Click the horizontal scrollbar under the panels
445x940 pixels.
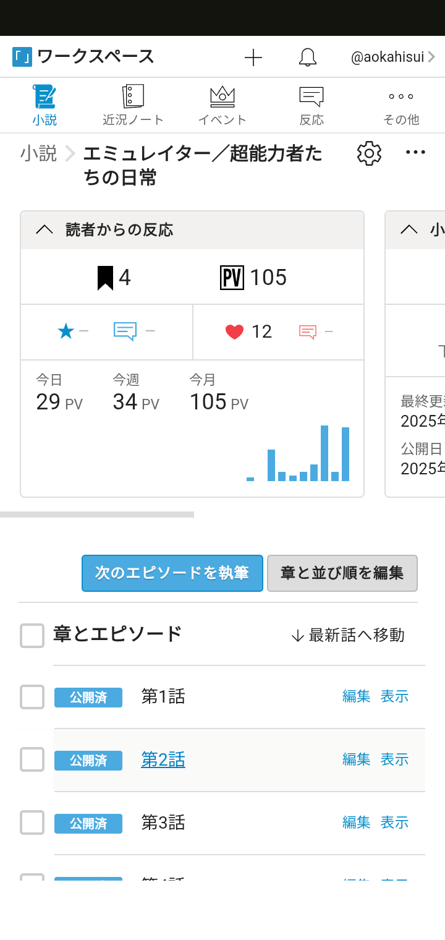97,515
